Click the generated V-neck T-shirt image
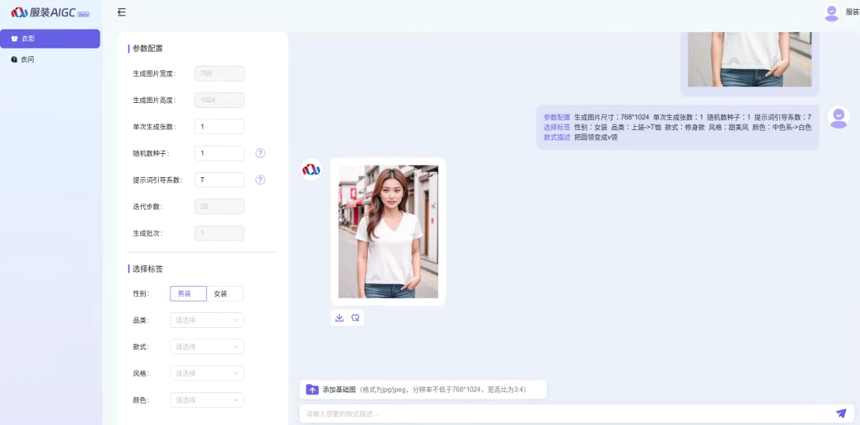860x425 pixels. tap(388, 231)
